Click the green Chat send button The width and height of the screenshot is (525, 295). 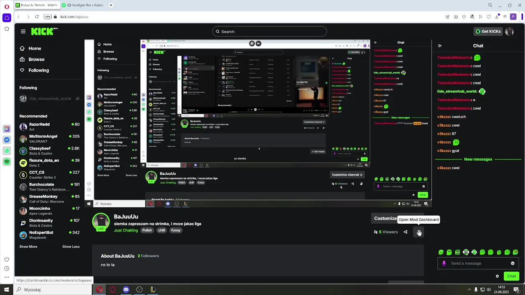(511, 276)
